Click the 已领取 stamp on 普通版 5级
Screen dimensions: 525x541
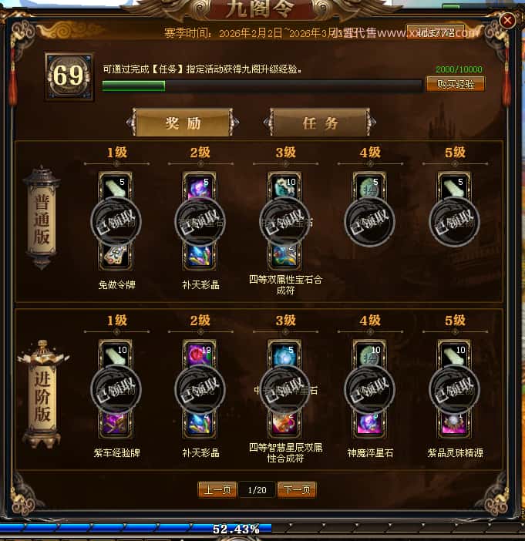(454, 221)
